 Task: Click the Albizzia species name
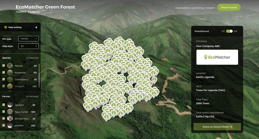tap(19, 66)
